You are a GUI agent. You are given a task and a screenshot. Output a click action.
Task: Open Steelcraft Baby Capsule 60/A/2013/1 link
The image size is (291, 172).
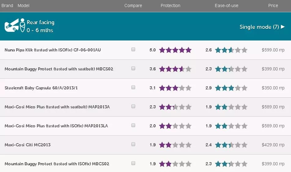pyautogui.click(x=41, y=88)
